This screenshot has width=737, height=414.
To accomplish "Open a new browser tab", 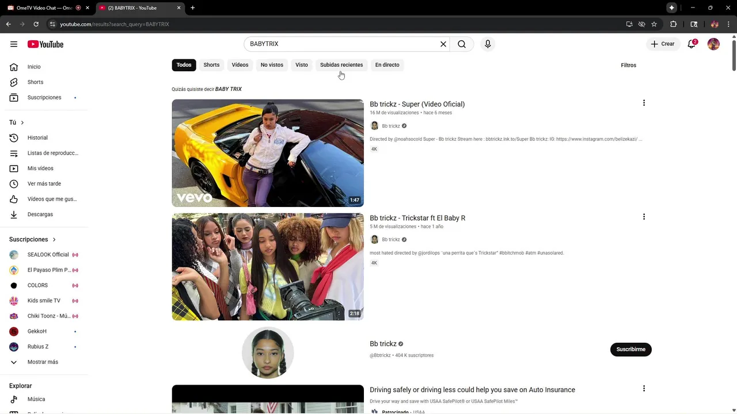I will 192,8.
